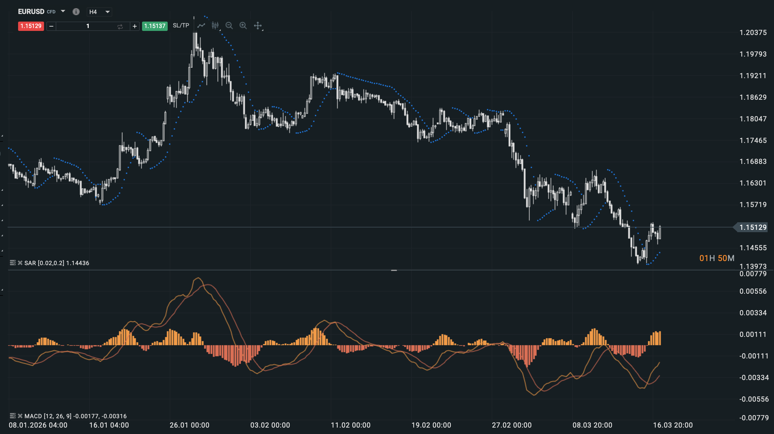
Task: Zoom out of the chart
Action: click(230, 26)
